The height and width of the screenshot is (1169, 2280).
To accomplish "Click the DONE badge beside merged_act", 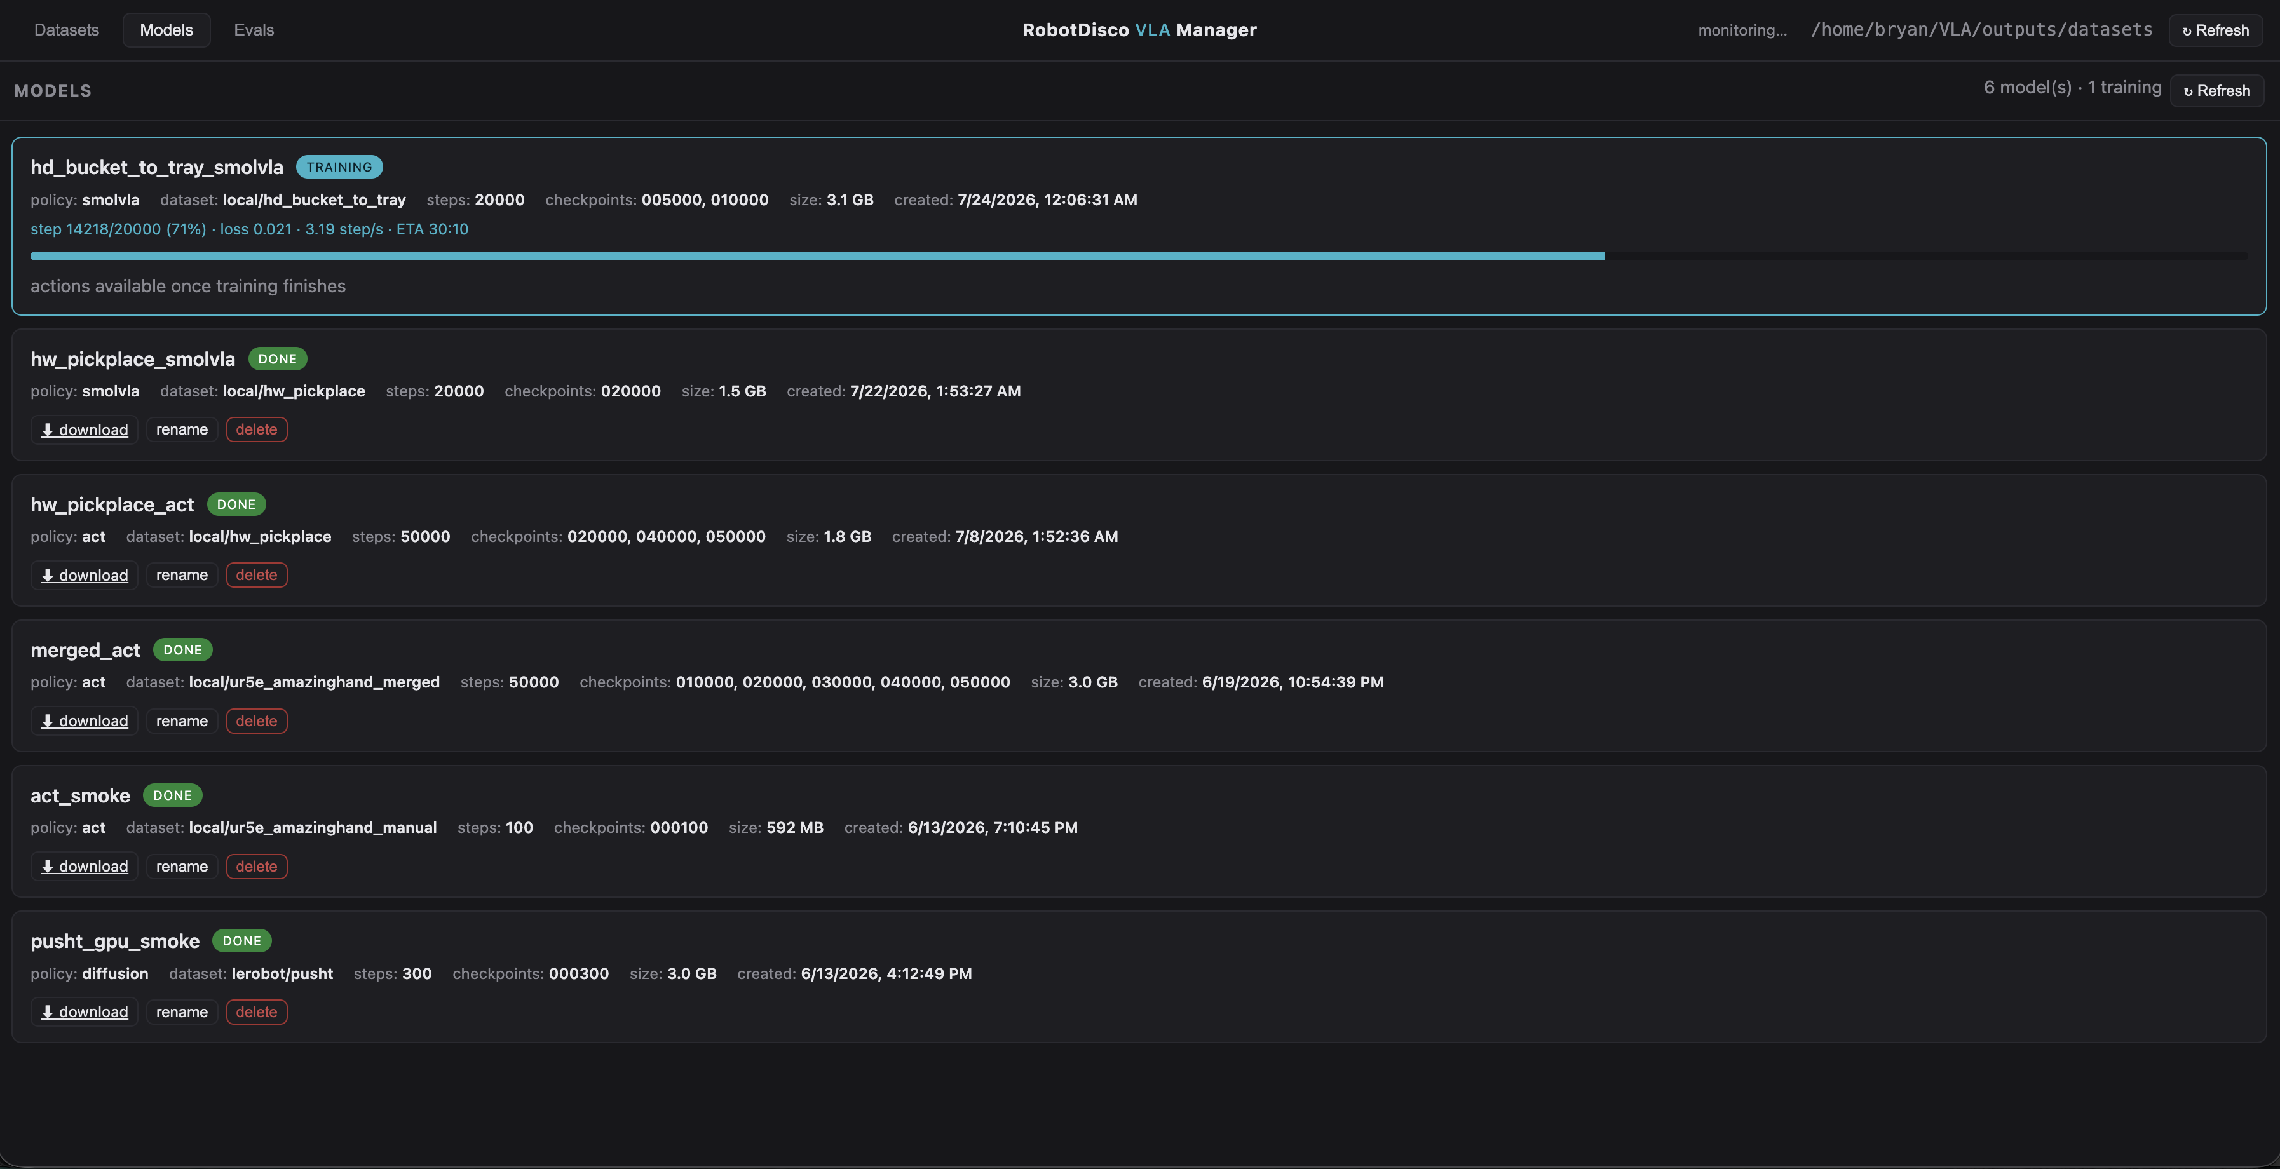I will tap(182, 649).
